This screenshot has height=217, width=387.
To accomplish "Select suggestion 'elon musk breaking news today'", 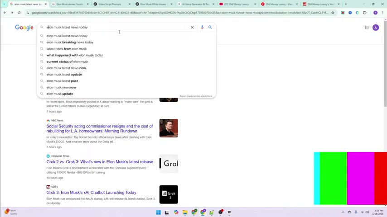I will pyautogui.click(x=126, y=42).
